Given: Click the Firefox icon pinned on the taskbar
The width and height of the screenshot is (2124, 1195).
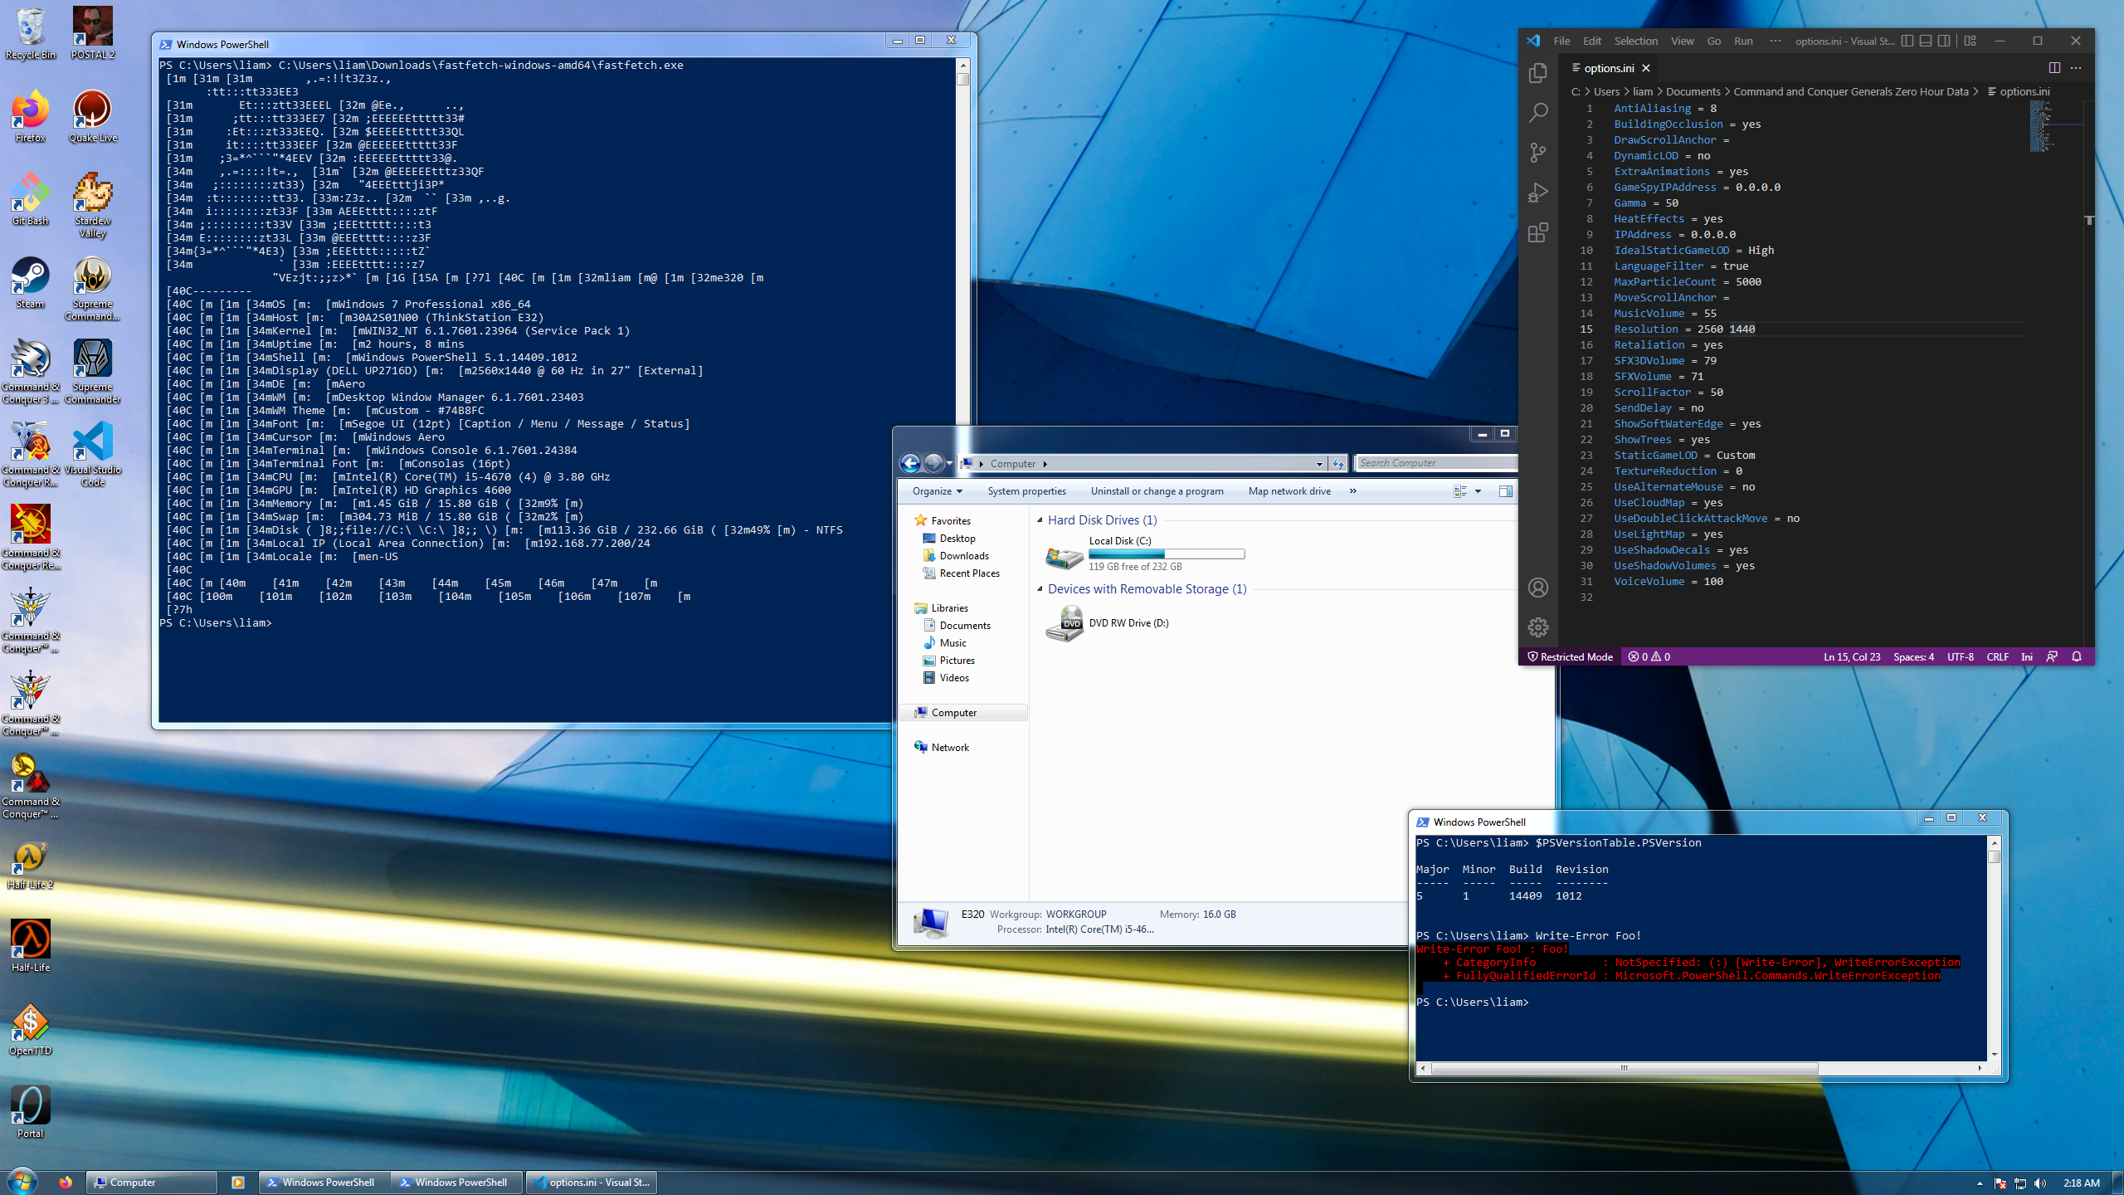Looking at the screenshot, I should [x=65, y=1183].
